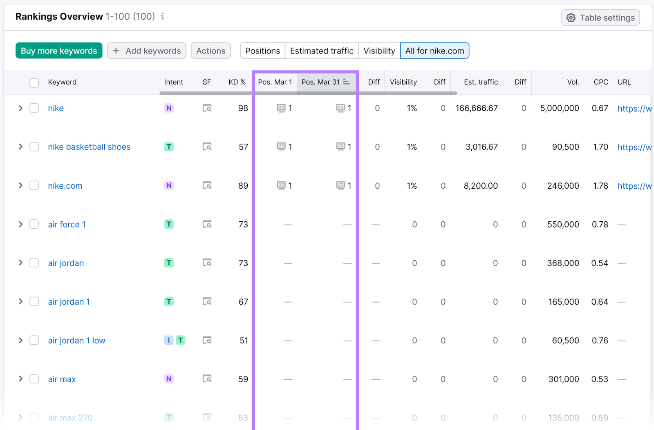Image resolution: width=654 pixels, height=430 pixels.
Task: Click the info icon beside Rankings Overview
Action: pos(163,16)
